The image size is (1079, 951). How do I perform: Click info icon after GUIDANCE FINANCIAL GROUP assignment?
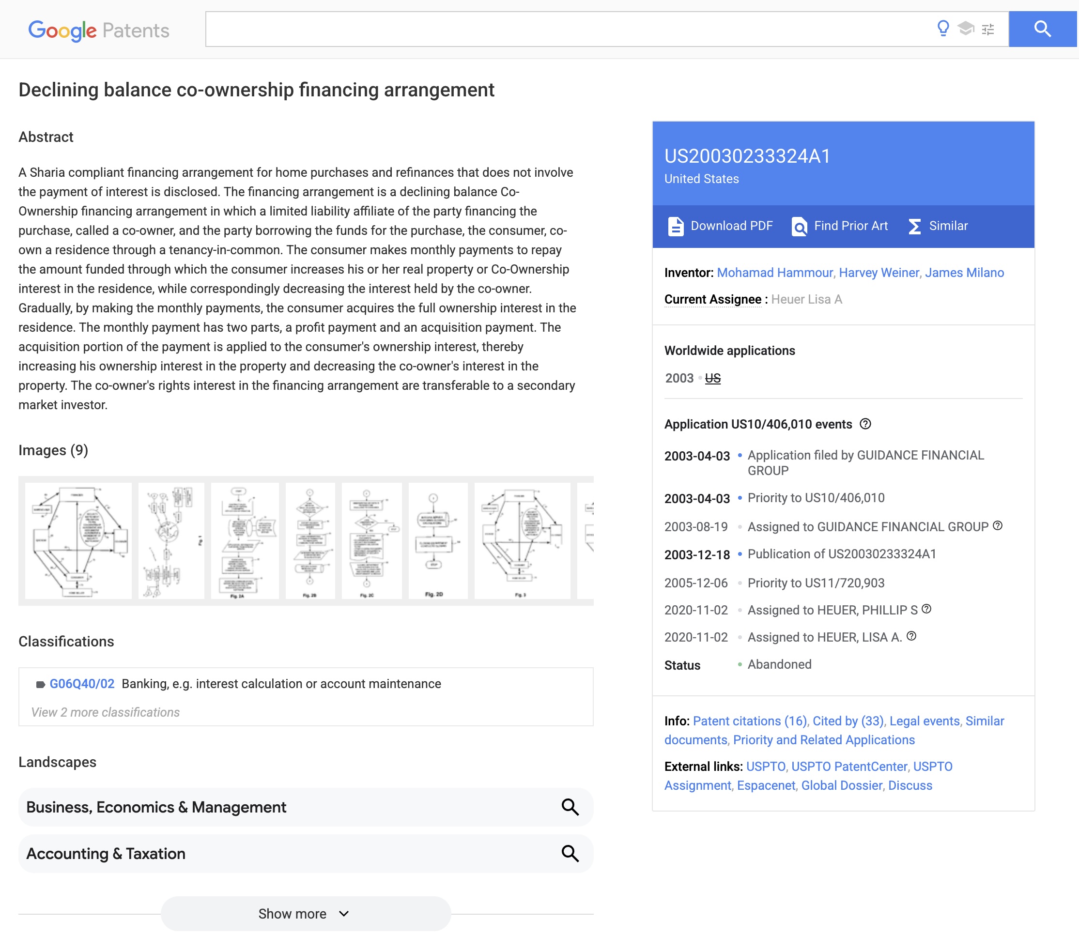997,525
